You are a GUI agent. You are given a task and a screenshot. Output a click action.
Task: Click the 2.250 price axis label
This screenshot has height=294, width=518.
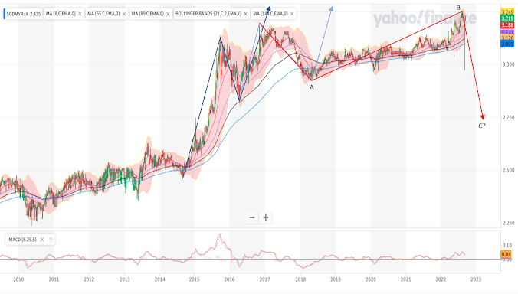click(x=508, y=223)
